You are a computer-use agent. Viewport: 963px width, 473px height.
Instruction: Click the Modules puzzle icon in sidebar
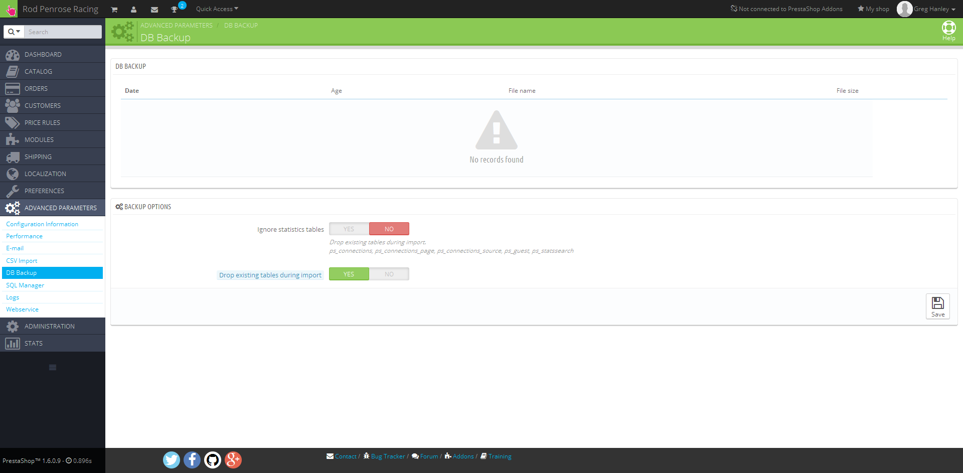tap(13, 140)
